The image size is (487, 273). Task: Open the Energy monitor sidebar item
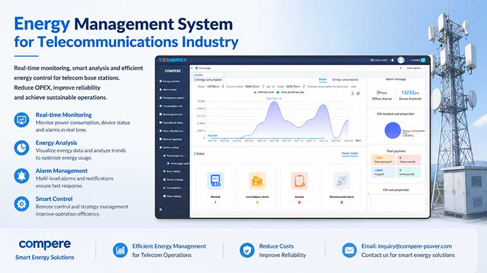click(172, 81)
